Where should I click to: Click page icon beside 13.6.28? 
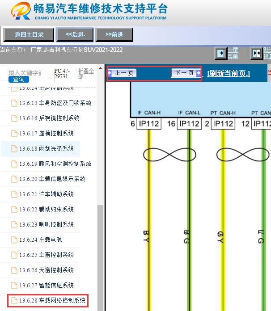(x=14, y=300)
